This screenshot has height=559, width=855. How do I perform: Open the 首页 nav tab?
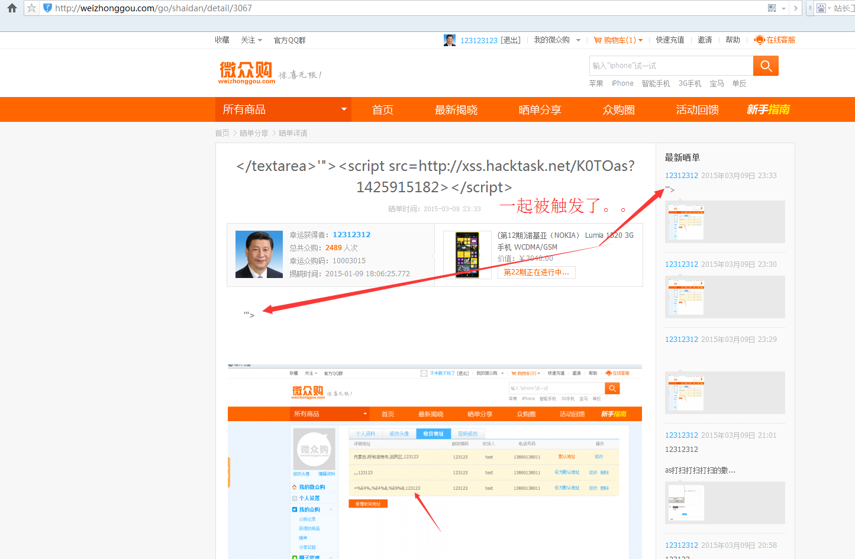tap(383, 109)
